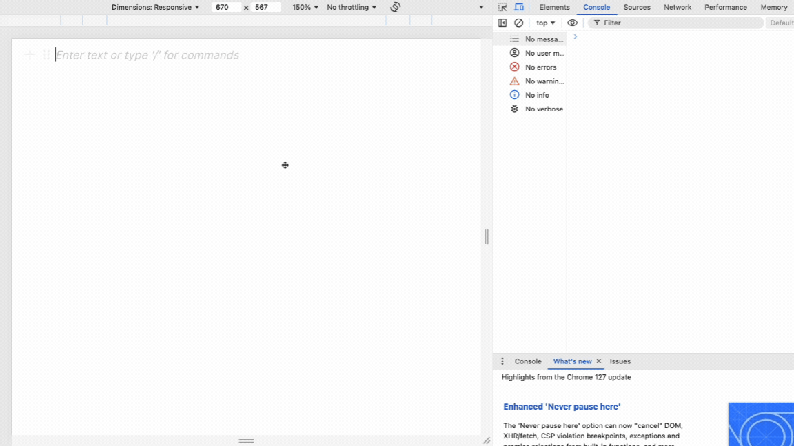Open the 150% zoom dropdown

[305, 7]
